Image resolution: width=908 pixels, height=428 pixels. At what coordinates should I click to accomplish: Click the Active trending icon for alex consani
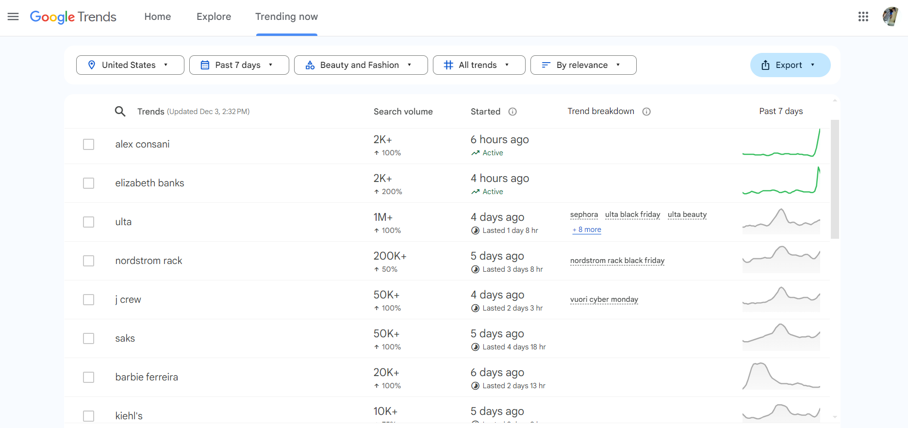[x=475, y=153]
